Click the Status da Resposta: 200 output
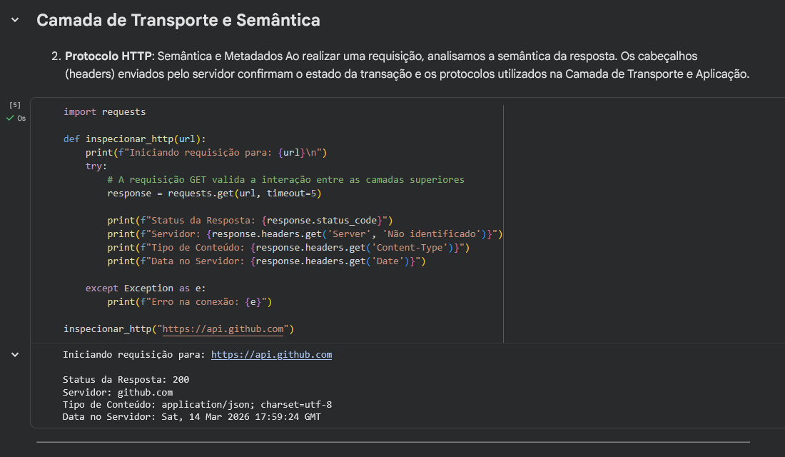This screenshot has height=457, width=785. 126,380
